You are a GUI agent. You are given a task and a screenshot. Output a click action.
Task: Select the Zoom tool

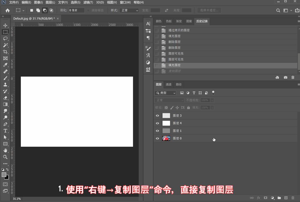click(6, 157)
